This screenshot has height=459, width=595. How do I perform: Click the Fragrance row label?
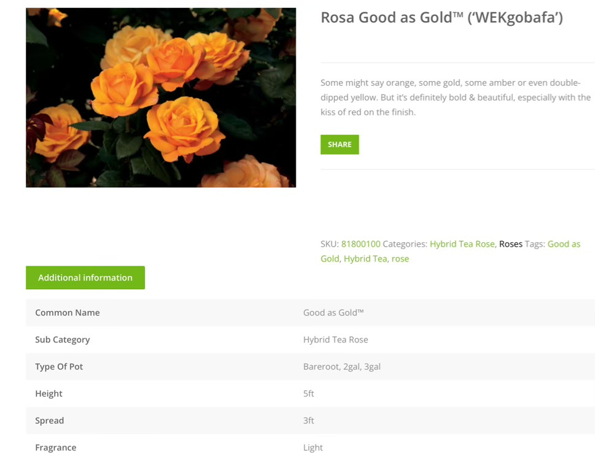[x=56, y=447]
